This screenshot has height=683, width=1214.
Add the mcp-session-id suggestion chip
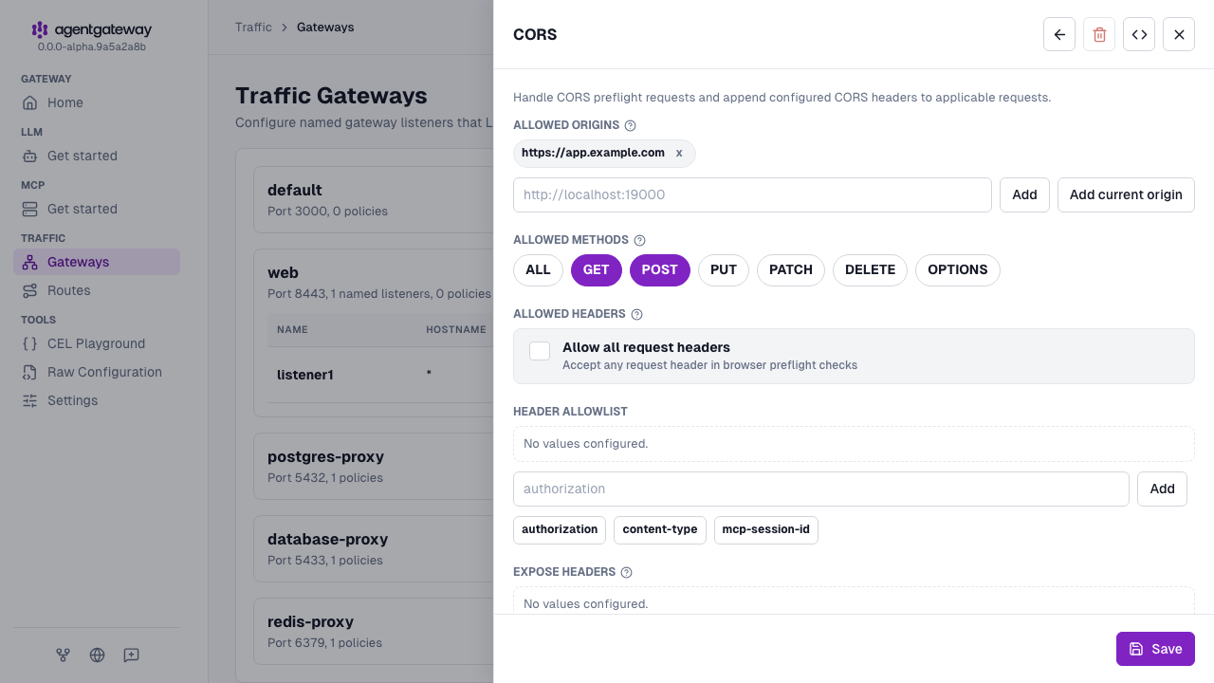coord(766,530)
